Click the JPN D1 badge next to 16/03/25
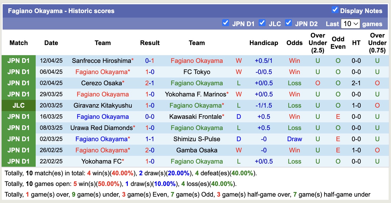This screenshot has height=203, width=391. click(19, 116)
